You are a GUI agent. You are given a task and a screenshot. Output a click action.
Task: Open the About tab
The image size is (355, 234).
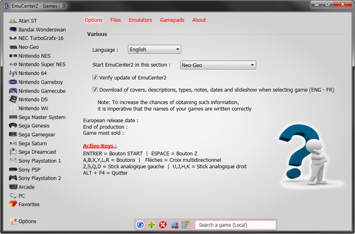click(x=199, y=20)
